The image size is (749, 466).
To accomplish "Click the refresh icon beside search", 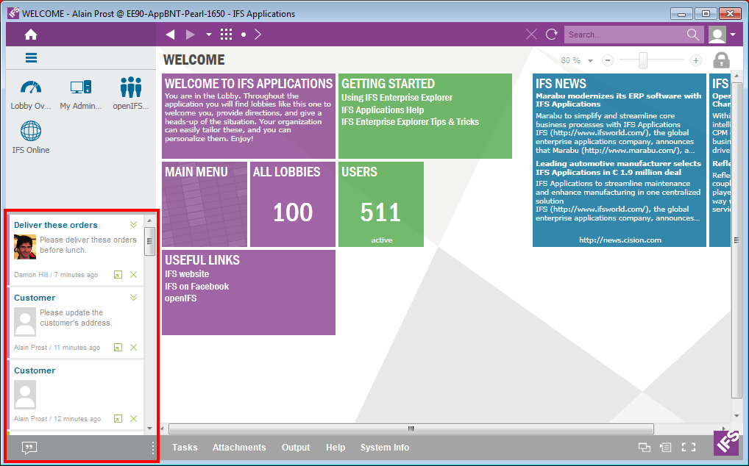I will [552, 35].
